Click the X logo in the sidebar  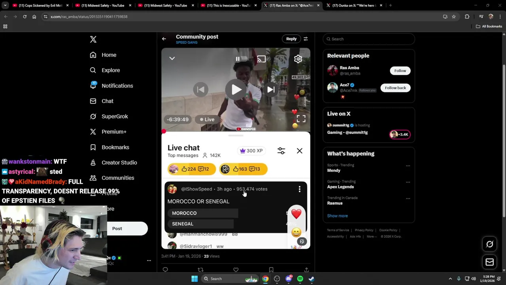[93, 39]
